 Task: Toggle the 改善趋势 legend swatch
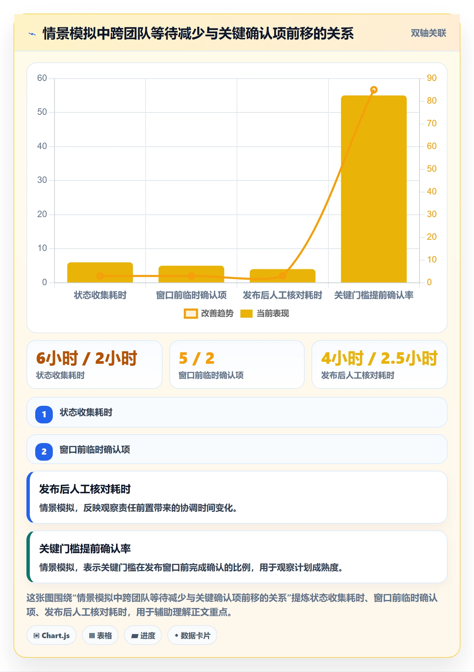click(x=191, y=314)
